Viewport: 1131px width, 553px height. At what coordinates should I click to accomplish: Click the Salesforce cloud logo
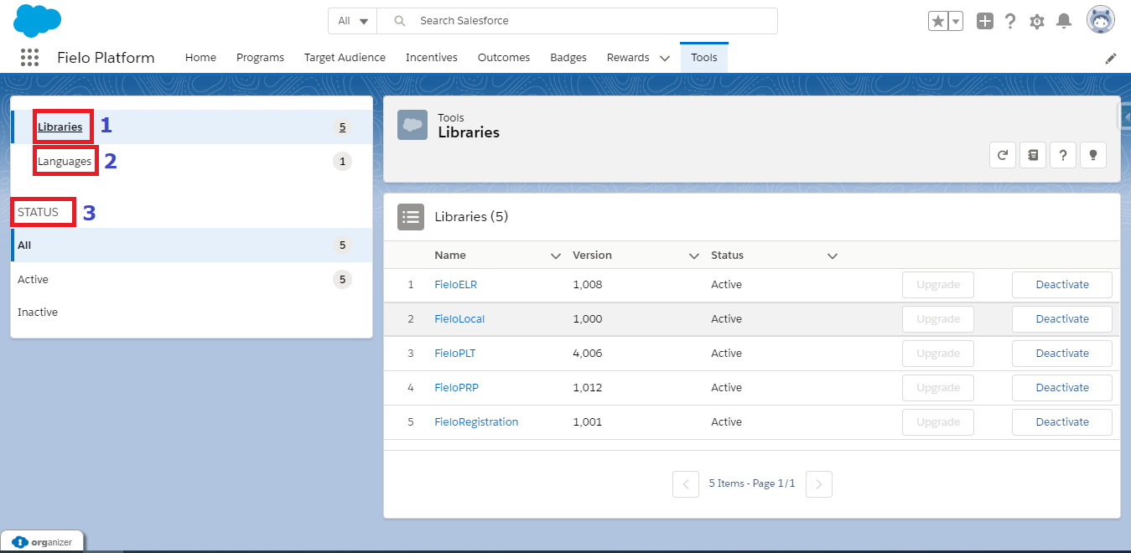coord(38,20)
